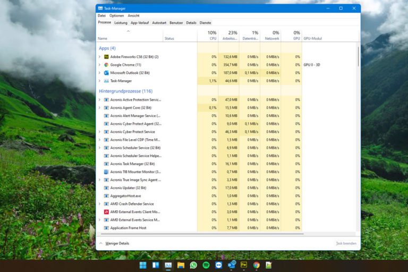This screenshot has width=408, height=272.
Task: Click the AMD External Events Client icon
Action: (x=106, y=211)
